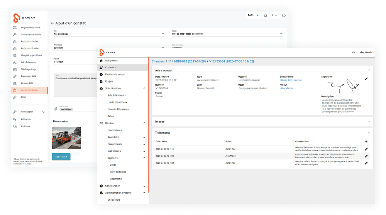Image resolution: width=386 pixels, height=215 pixels.
Task: Add a new traitement with plus icon
Action: tap(366, 142)
